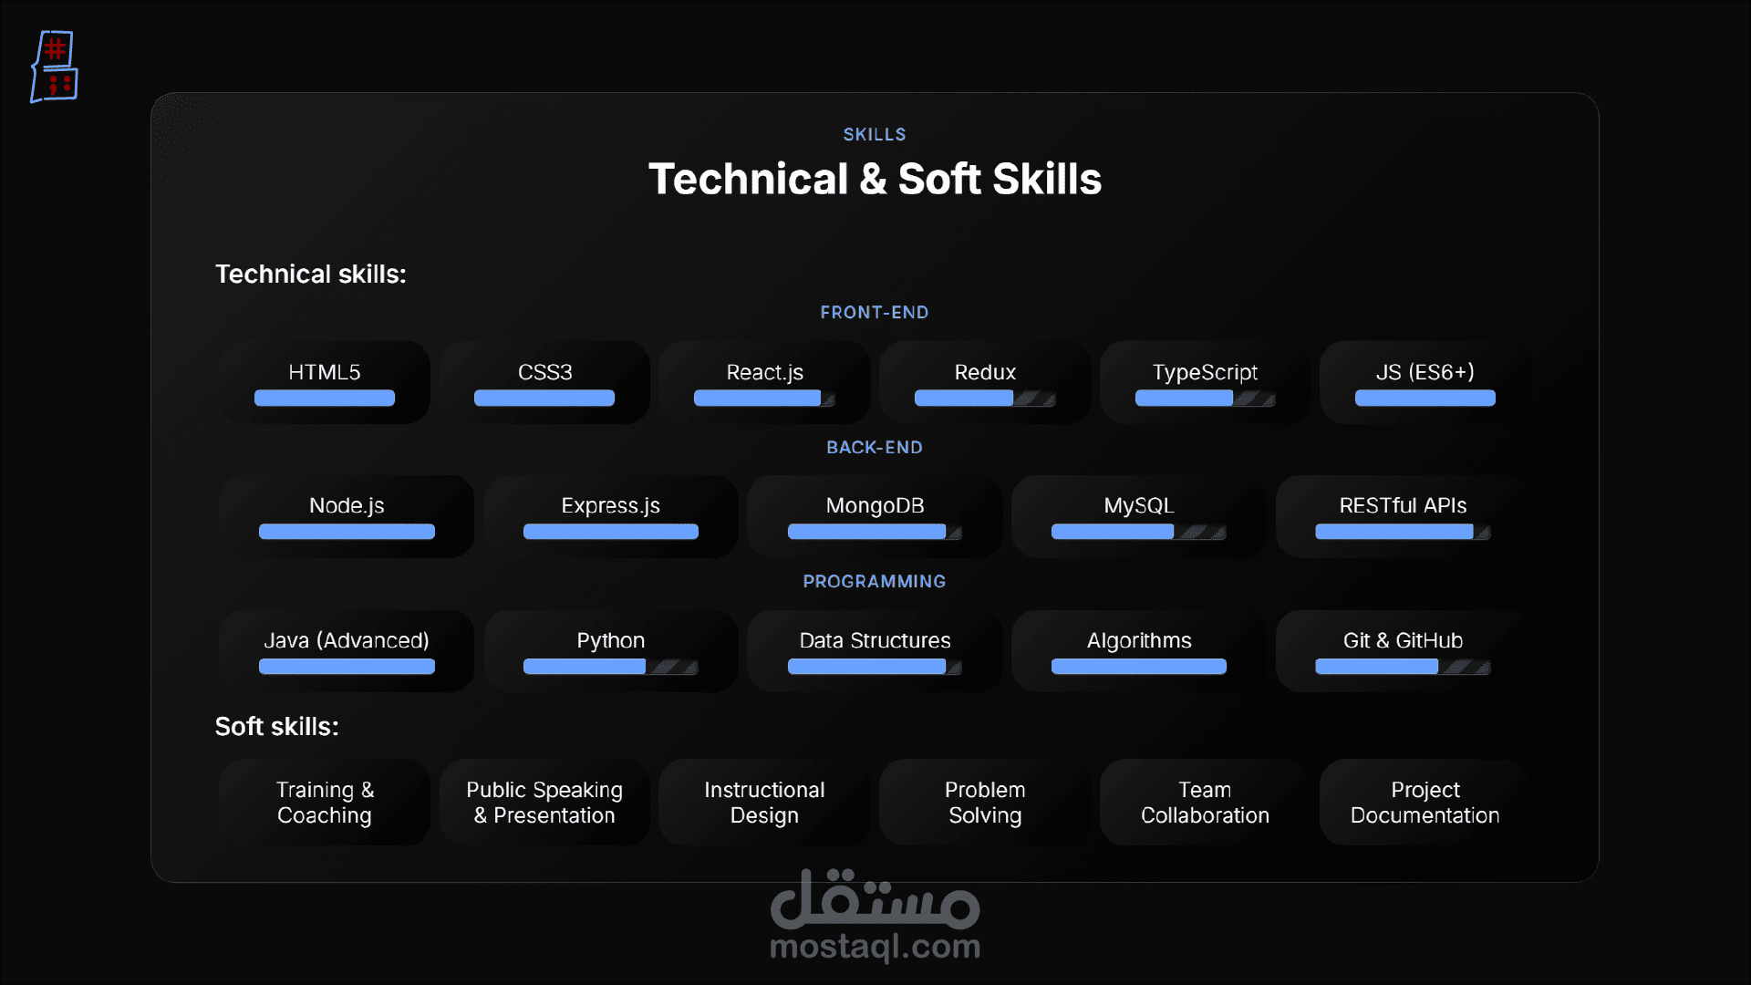This screenshot has height=985, width=1751.
Task: Click the PROGRAMMING section heading
Action: click(874, 581)
